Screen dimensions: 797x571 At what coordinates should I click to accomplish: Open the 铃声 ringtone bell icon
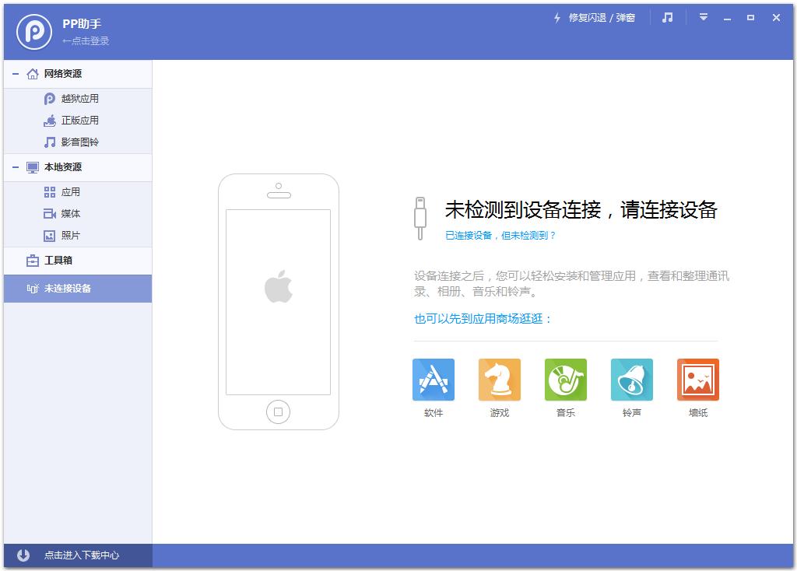click(x=632, y=380)
